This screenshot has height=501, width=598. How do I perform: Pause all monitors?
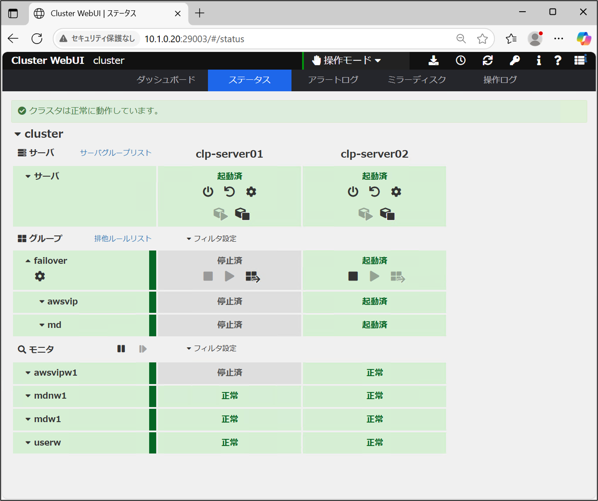click(121, 349)
